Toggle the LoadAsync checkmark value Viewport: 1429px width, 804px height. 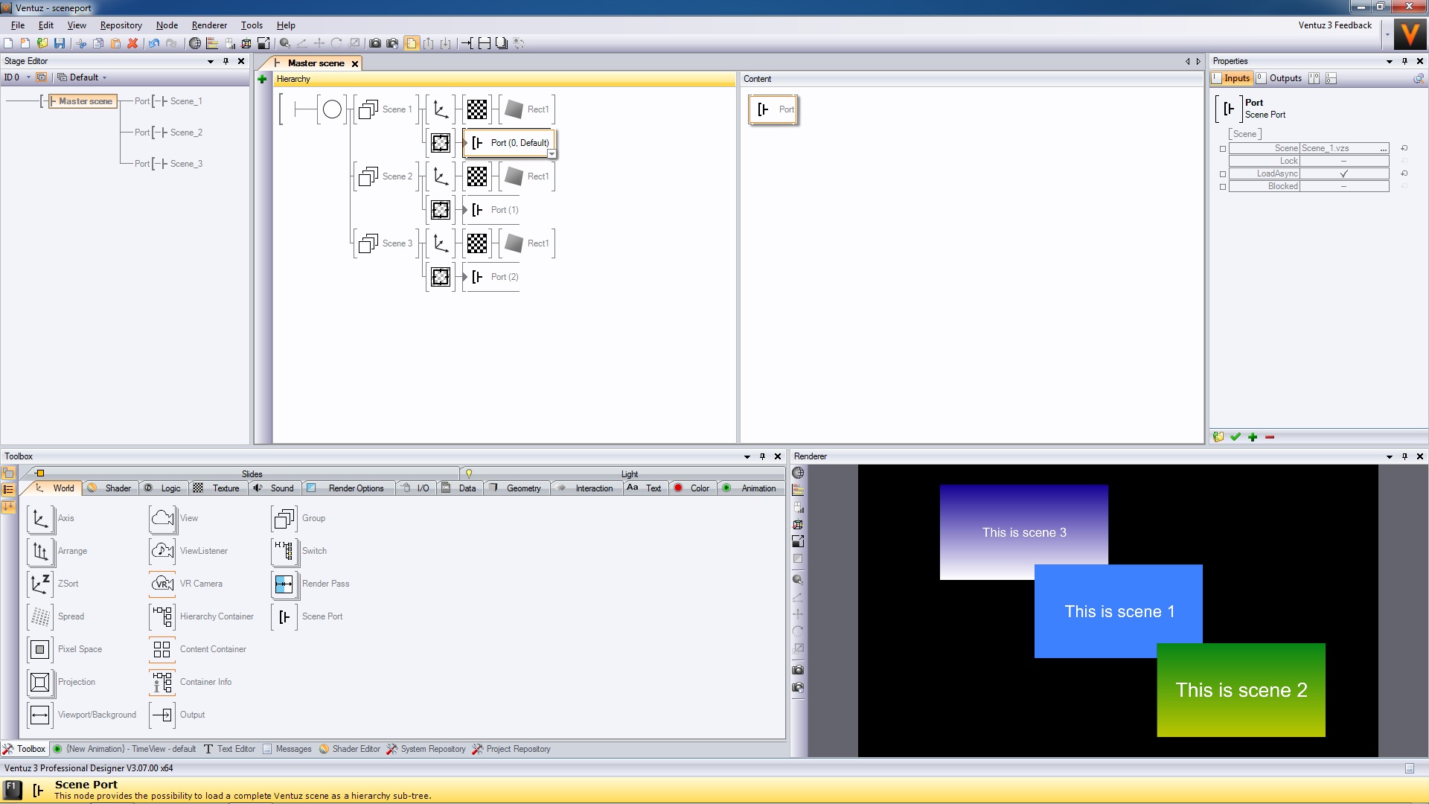[1343, 174]
